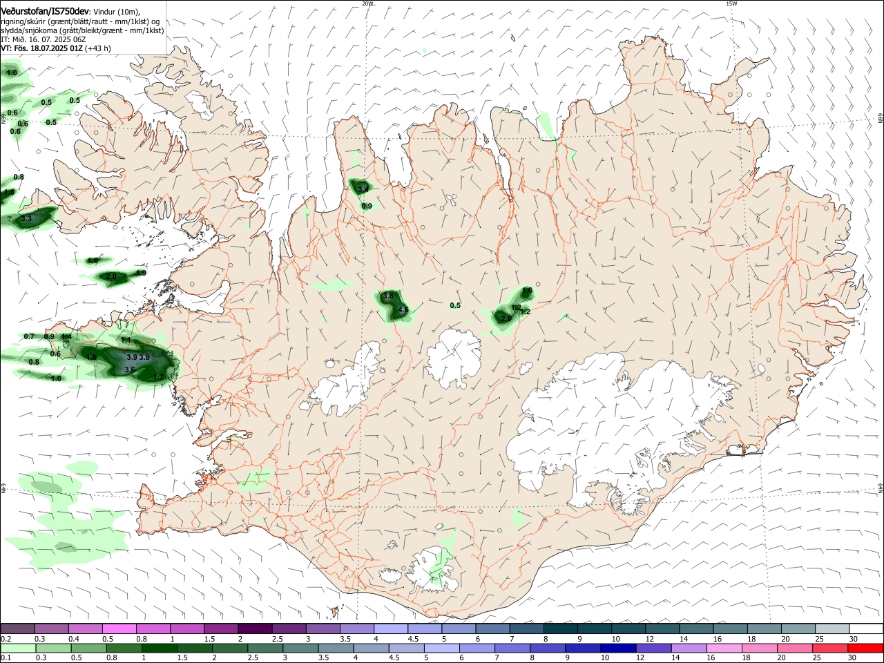Image resolution: width=884 pixels, height=663 pixels.
Task: Pick the light gray upper swatch between 25 and 30
Action: pos(833,628)
